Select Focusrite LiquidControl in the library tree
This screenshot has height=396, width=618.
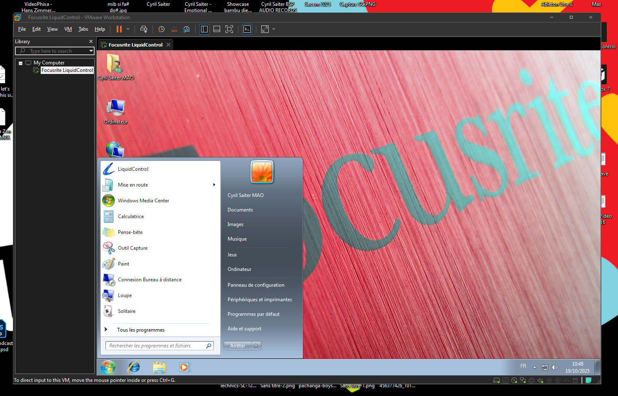67,70
